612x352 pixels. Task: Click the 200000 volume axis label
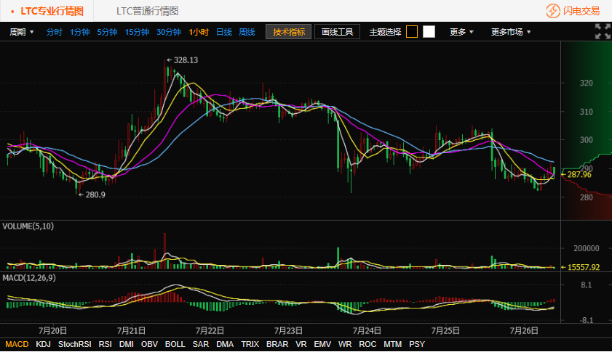pos(587,248)
